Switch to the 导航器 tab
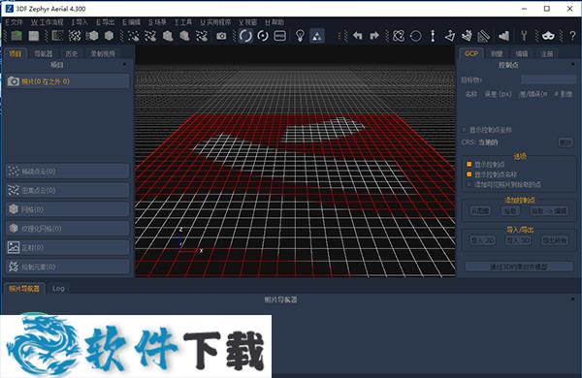This screenshot has height=378, width=582. [44, 53]
